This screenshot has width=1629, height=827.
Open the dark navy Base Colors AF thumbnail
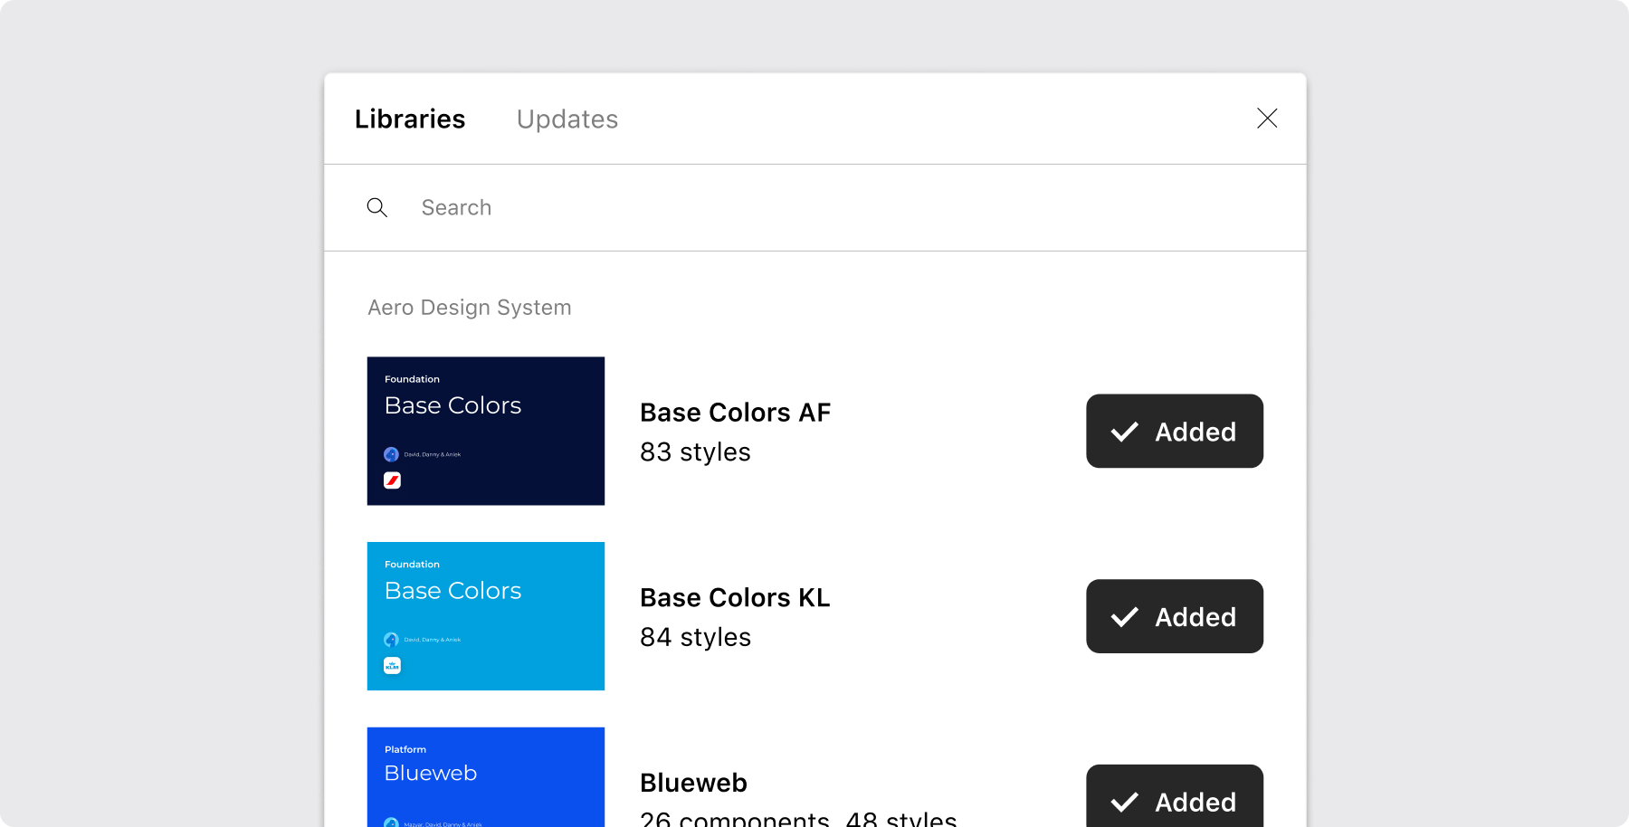pos(486,431)
